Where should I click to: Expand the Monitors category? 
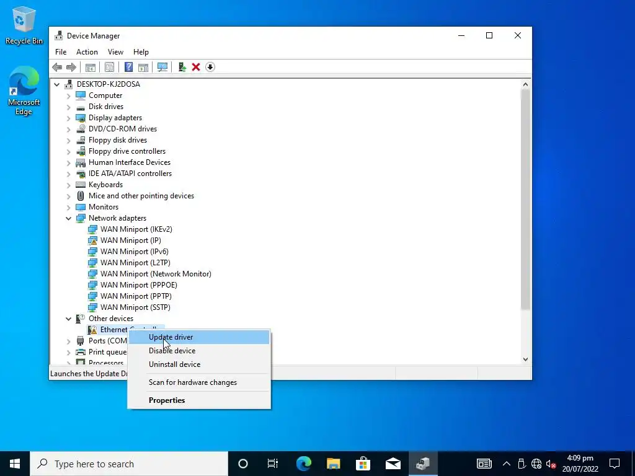click(68, 207)
